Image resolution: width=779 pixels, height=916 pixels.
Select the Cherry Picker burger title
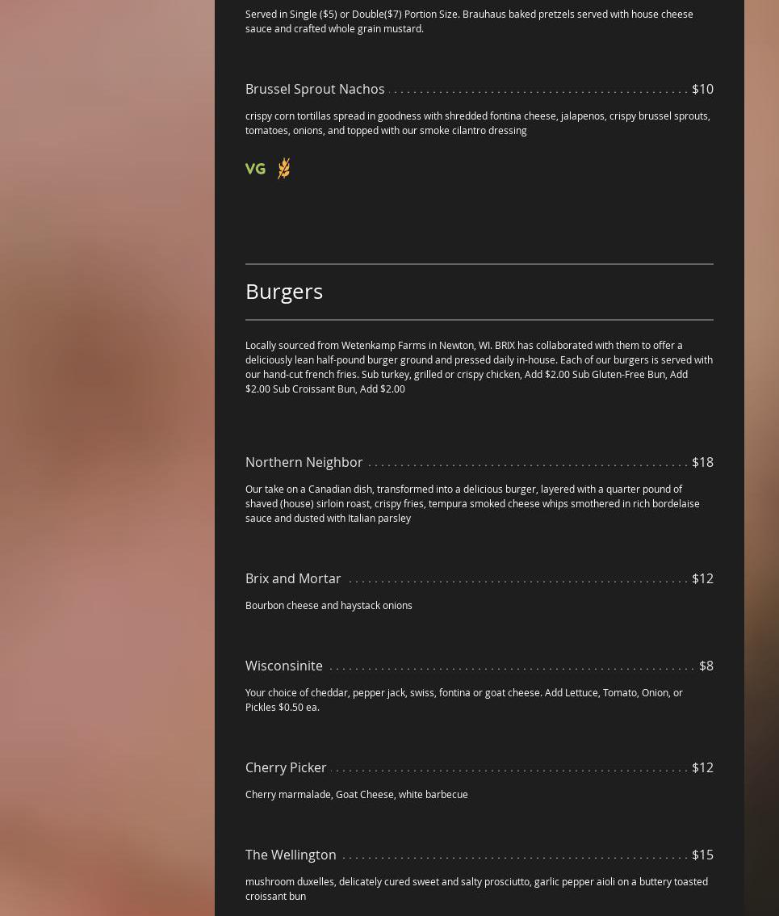pos(286,767)
